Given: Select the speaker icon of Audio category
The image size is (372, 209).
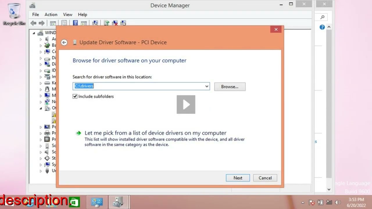Looking at the screenshot, I should (x=47, y=39).
